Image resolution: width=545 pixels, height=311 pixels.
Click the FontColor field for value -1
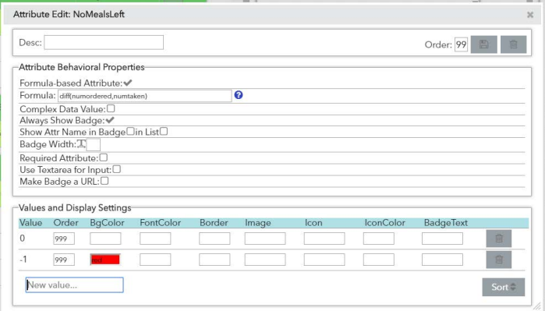(155, 260)
